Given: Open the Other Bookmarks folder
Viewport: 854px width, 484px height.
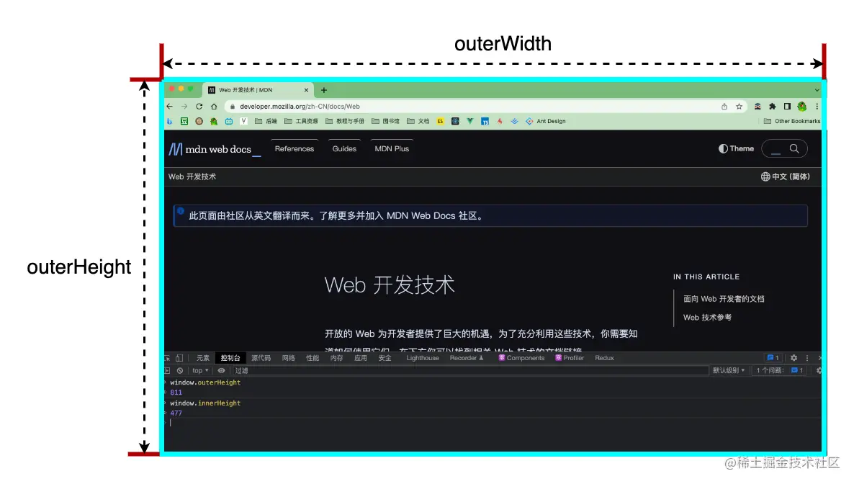Looking at the screenshot, I should point(792,121).
